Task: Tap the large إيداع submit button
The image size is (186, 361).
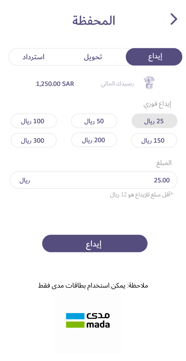Action: pos(95,244)
